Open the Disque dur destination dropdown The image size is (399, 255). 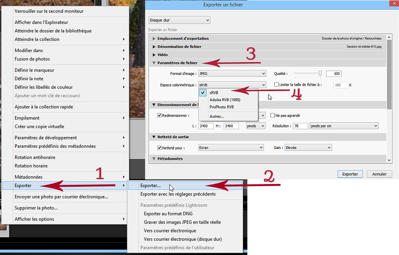pyautogui.click(x=179, y=20)
